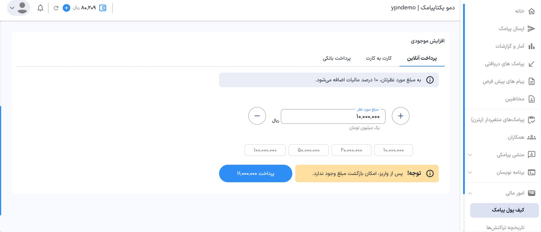This screenshot has height=232, width=541.
Task: Expand the برنامه نویسان submenu
Action: click(x=510, y=172)
